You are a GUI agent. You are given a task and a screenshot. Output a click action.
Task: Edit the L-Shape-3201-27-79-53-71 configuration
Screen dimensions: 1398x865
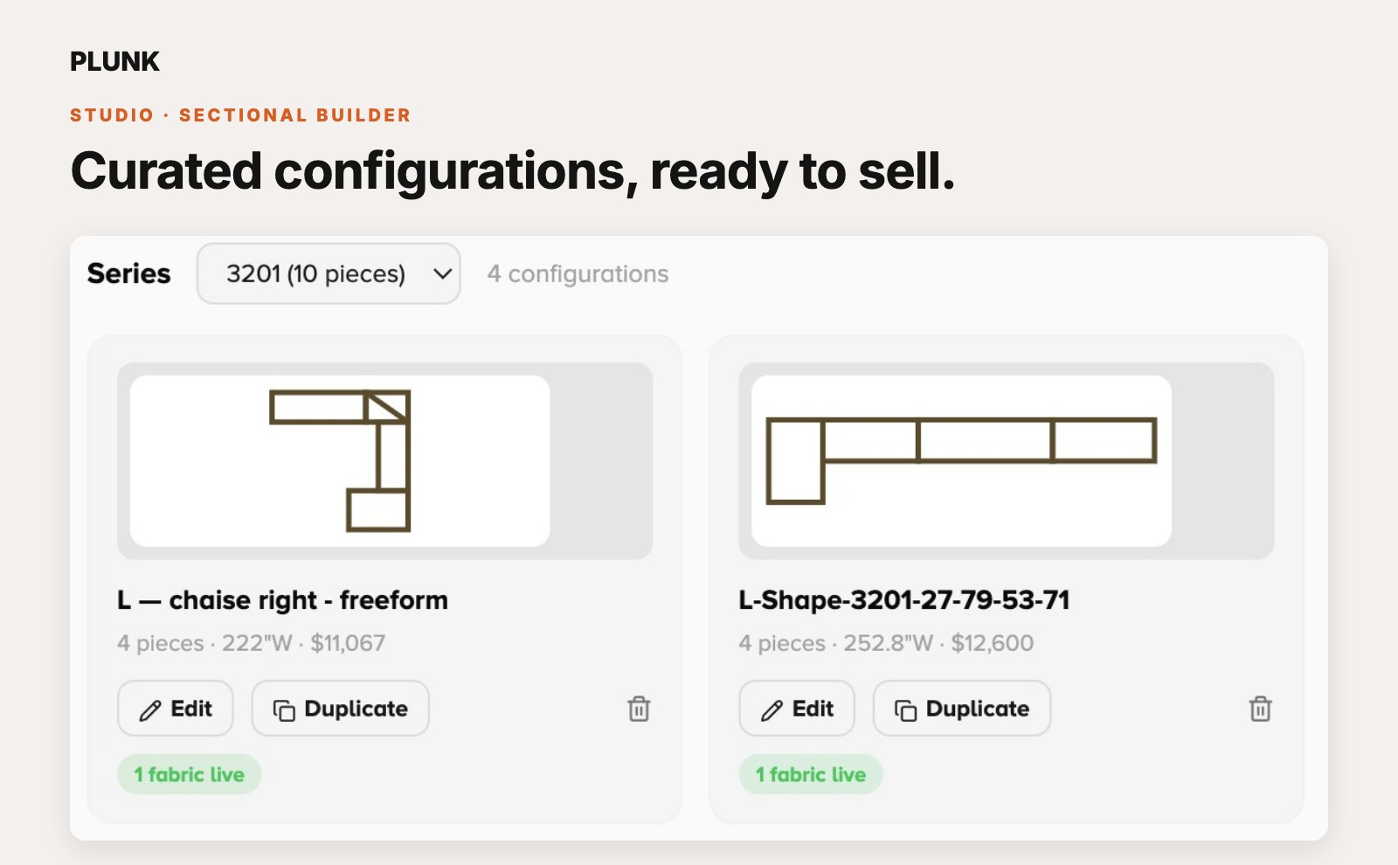[x=797, y=709]
